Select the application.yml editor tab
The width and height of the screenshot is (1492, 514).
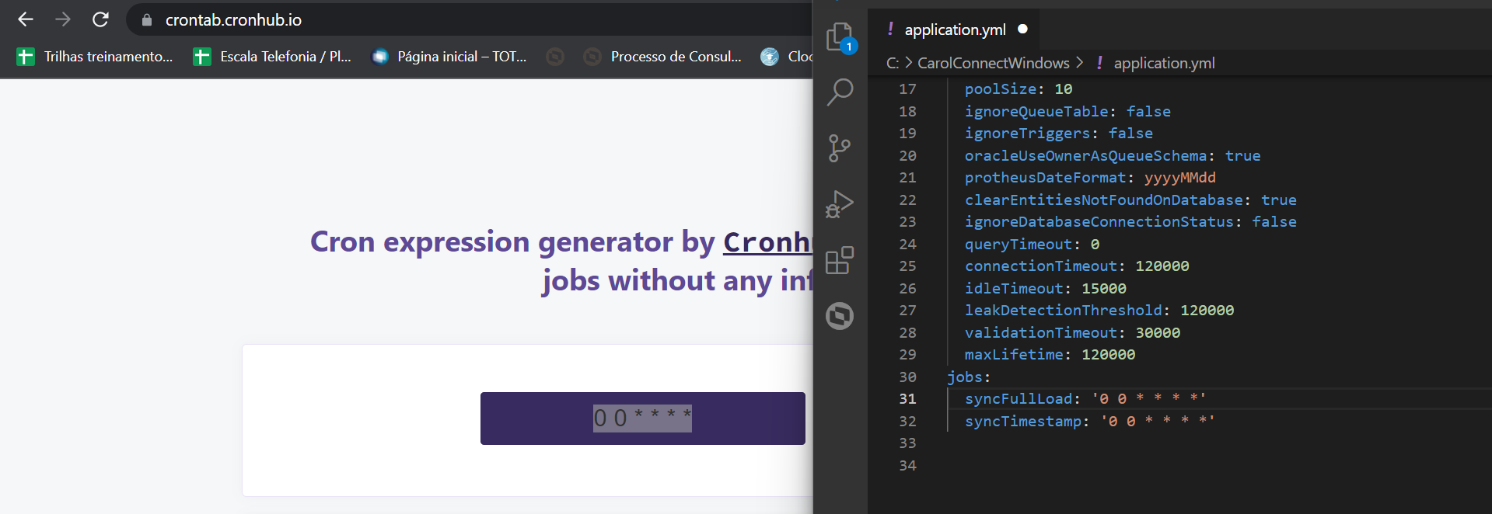click(x=955, y=30)
